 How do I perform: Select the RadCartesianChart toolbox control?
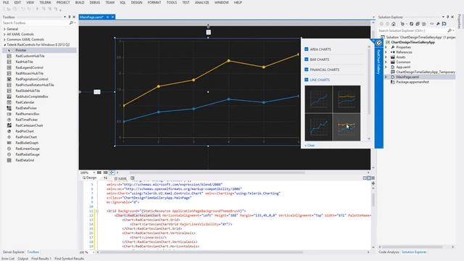pos(29,125)
